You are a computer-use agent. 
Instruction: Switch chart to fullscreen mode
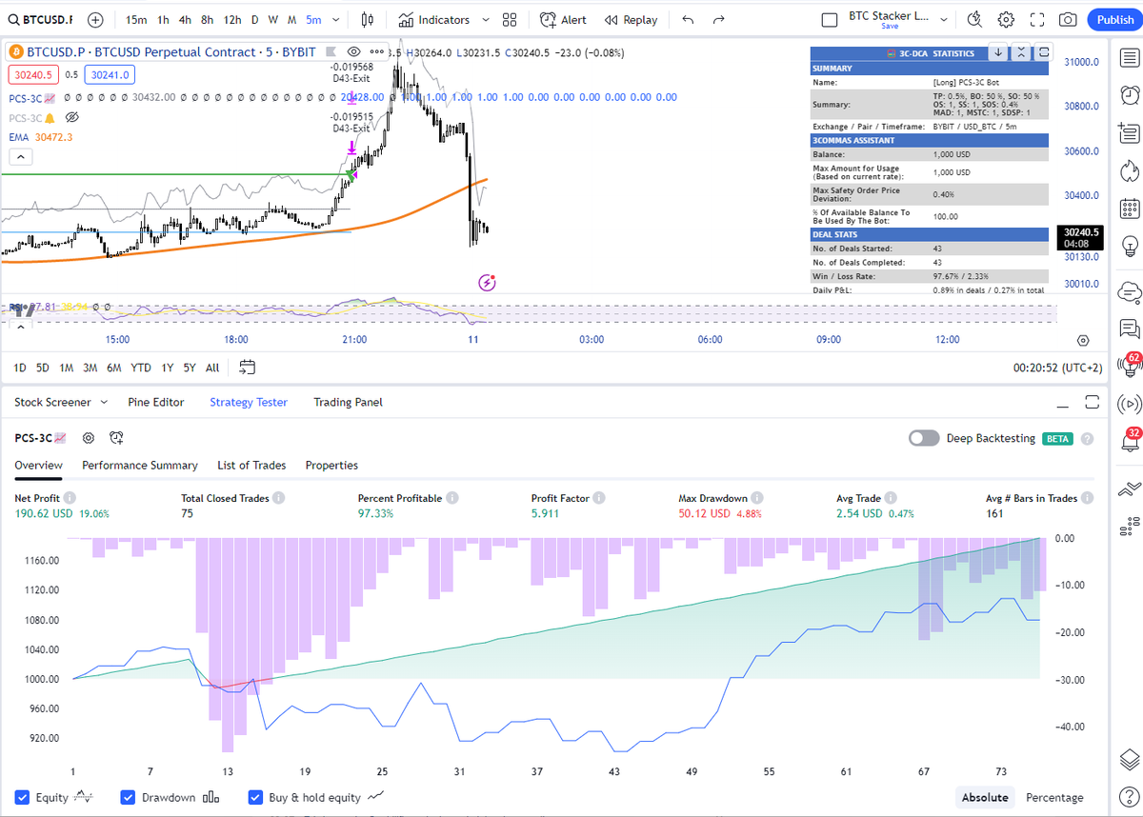click(1037, 19)
